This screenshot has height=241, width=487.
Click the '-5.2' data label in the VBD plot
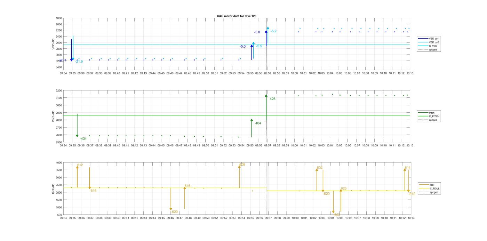(x=273, y=31)
